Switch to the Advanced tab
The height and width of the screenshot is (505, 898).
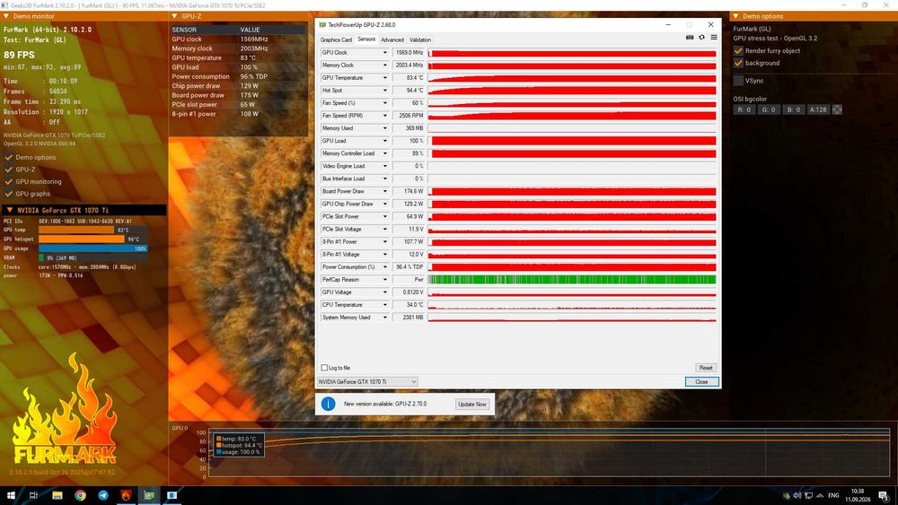click(x=392, y=40)
